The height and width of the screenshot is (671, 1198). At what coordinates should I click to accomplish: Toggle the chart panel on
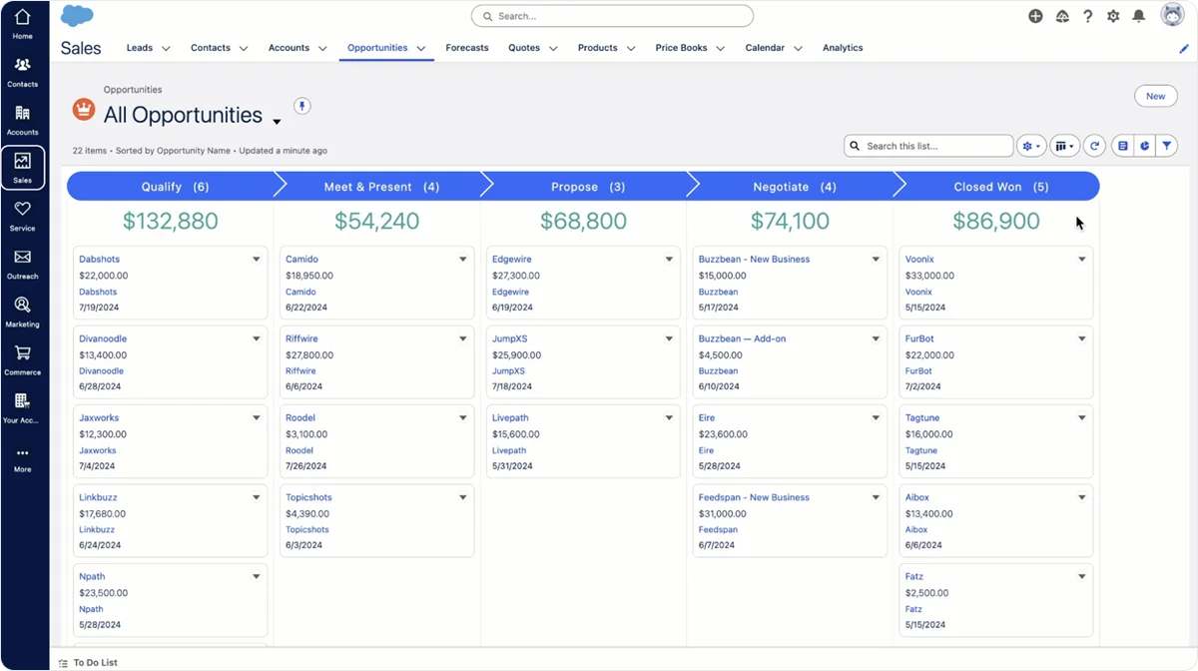click(1143, 145)
